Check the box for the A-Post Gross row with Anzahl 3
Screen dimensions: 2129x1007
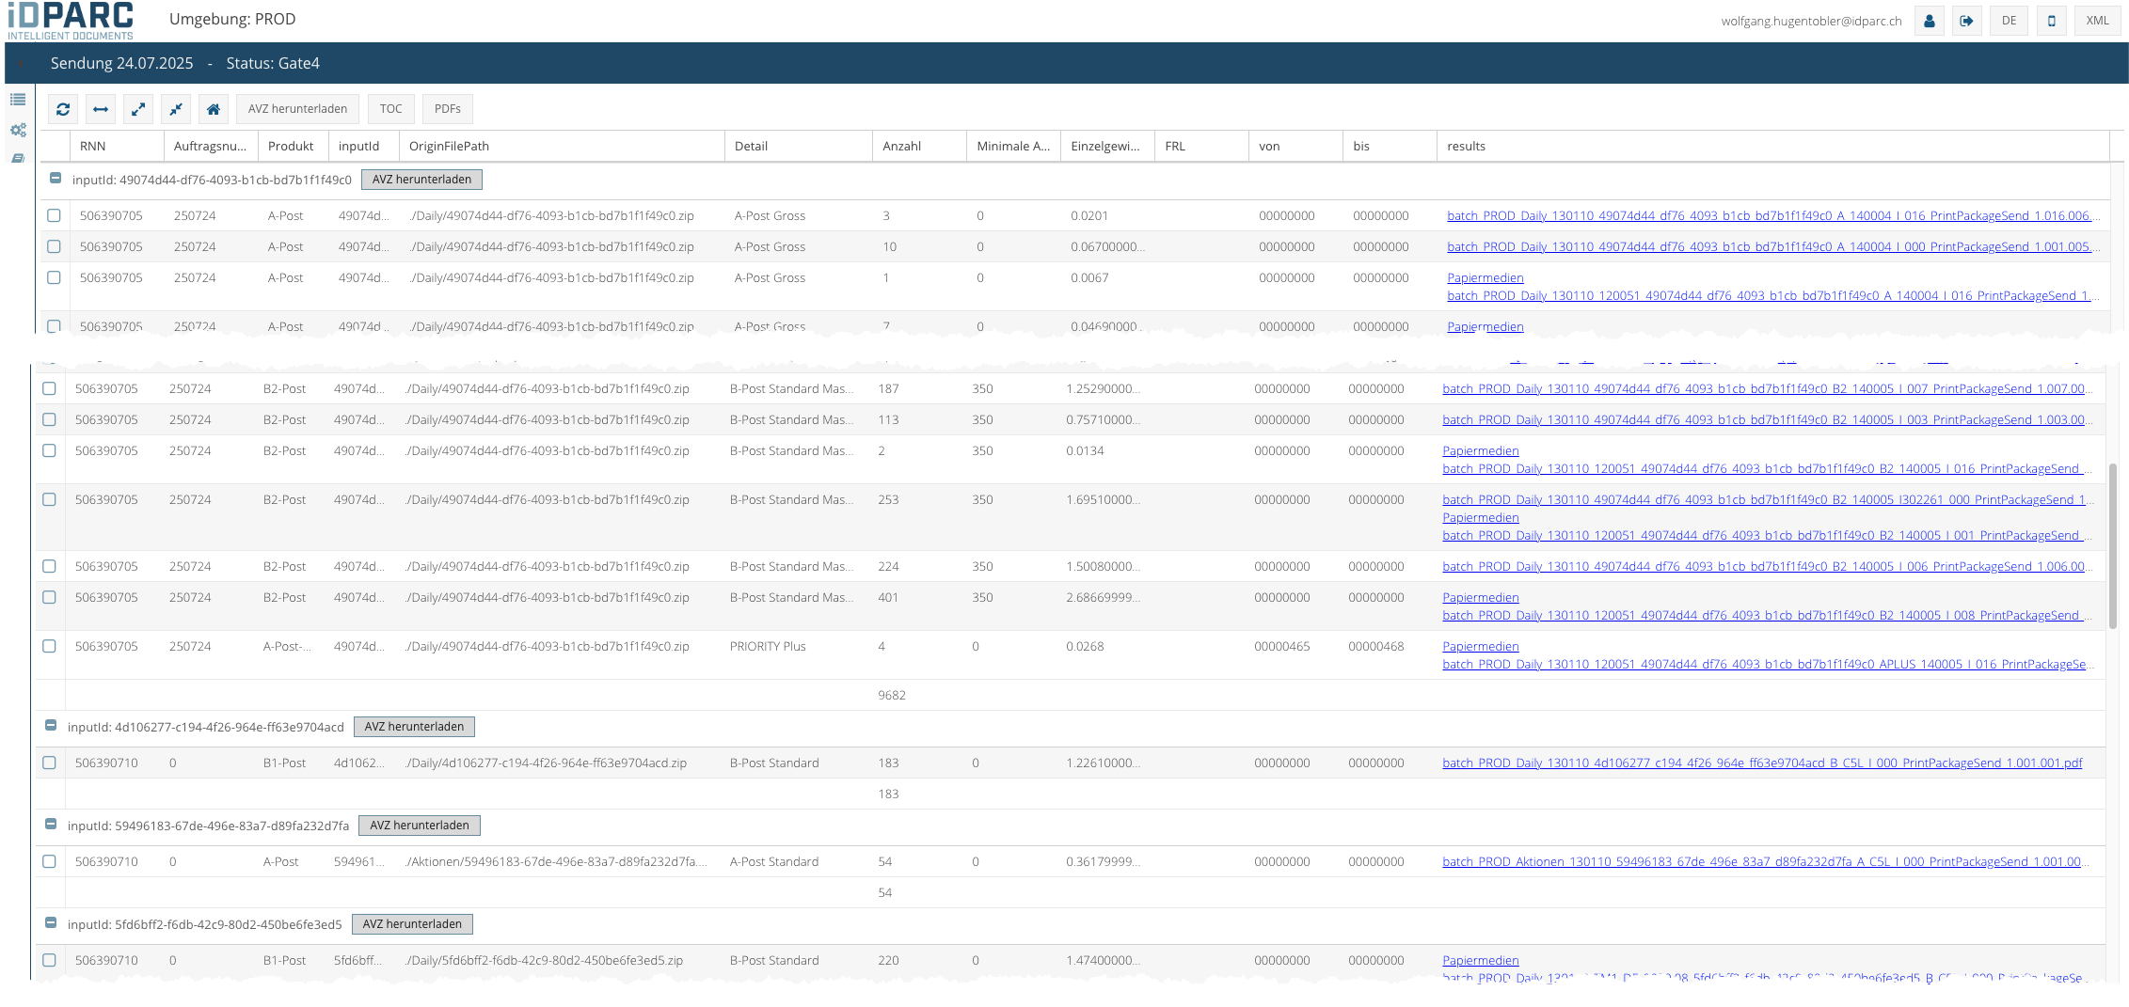coord(54,215)
